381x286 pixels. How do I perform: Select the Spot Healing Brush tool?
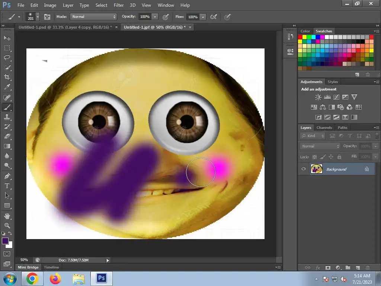(x=7, y=98)
